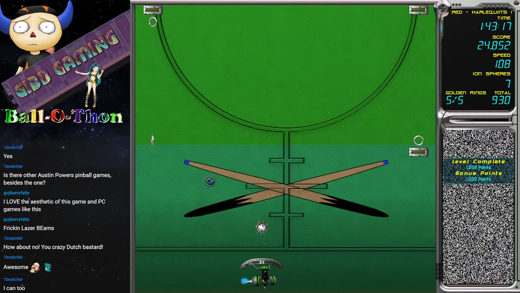Click the score value 24,852
520x293 pixels.
[x=494, y=45]
